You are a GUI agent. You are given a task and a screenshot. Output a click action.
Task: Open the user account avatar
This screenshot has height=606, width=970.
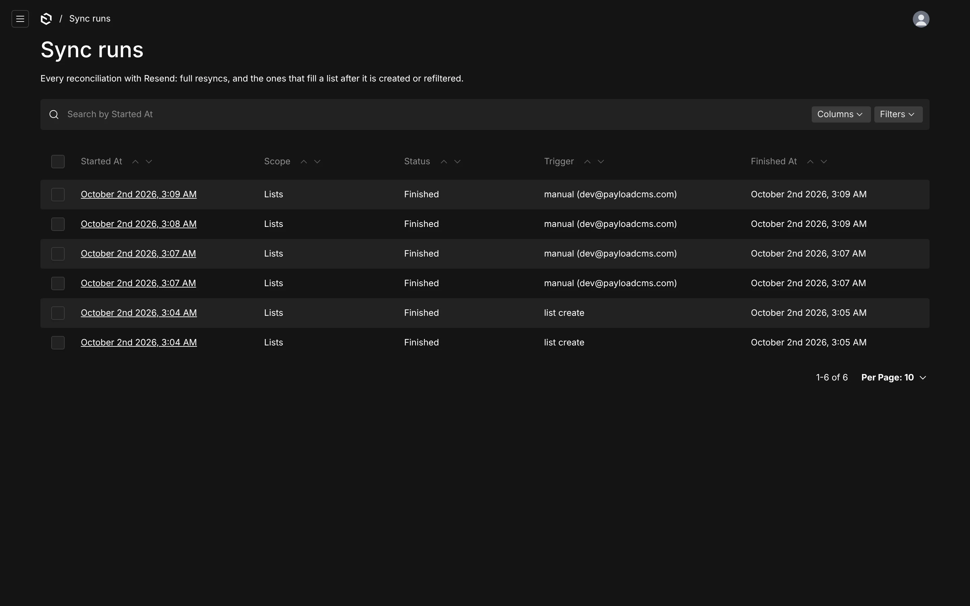tap(921, 19)
